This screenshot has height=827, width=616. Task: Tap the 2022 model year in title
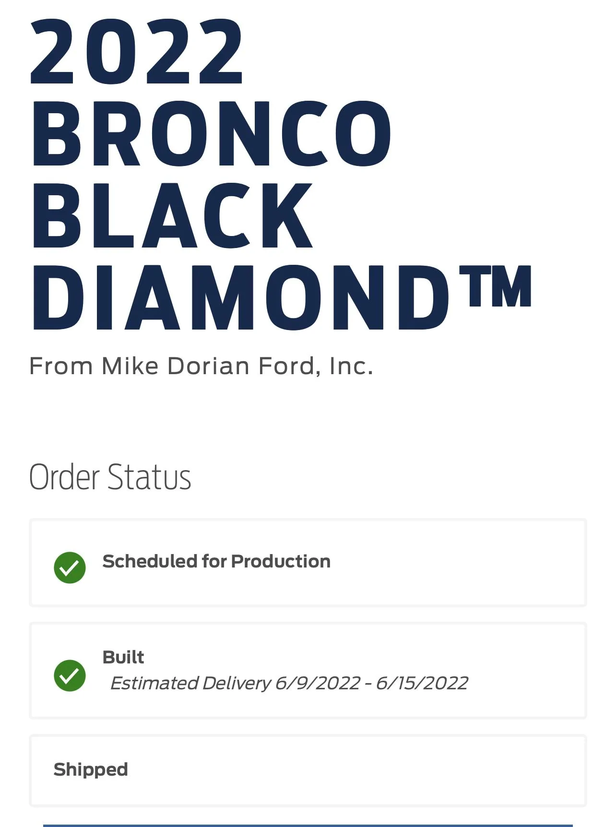pos(137,52)
